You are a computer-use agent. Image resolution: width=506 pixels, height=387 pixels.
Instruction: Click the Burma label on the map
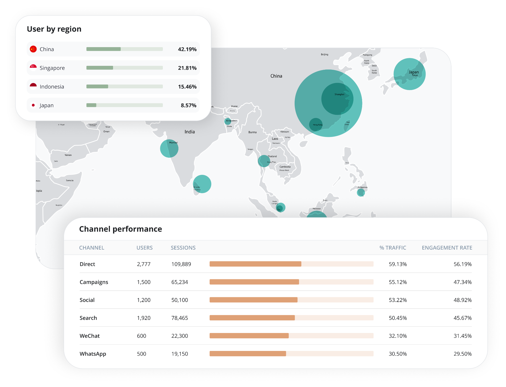252,132
